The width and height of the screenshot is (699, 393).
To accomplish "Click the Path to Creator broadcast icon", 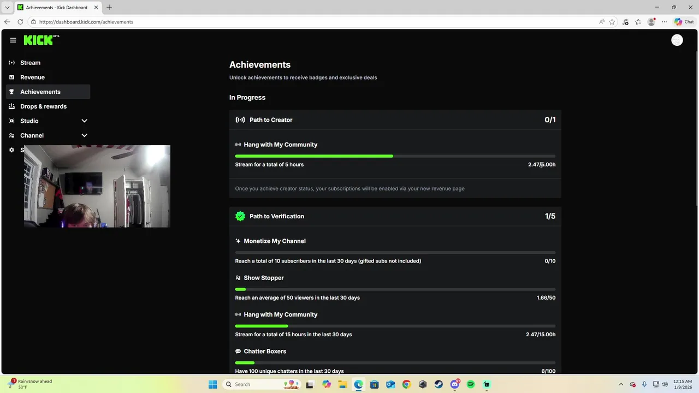I will tap(240, 120).
